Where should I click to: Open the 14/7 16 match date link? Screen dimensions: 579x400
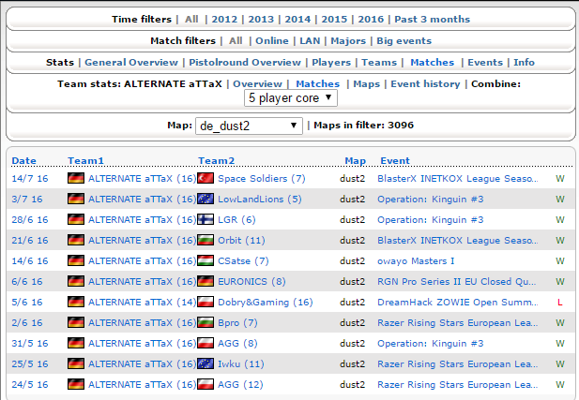point(29,178)
